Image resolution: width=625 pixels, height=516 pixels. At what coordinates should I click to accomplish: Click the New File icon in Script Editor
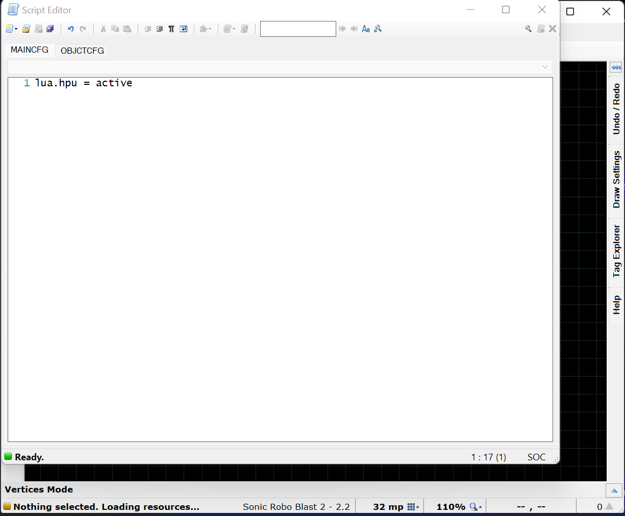tap(11, 29)
